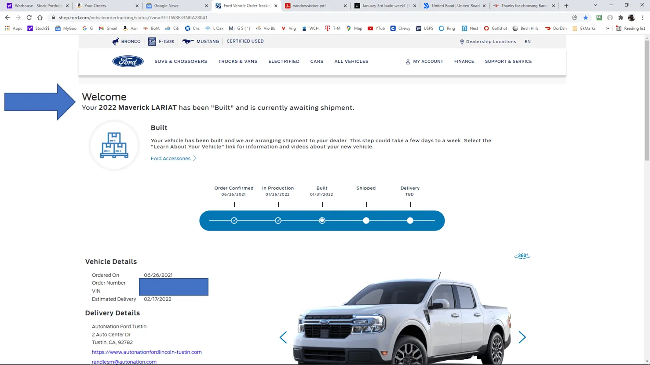
Task: Switch to the windowsticker.pdf tab
Action: [x=315, y=6]
